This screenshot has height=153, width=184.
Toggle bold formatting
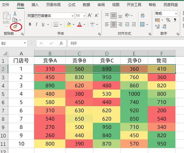point(30,24)
